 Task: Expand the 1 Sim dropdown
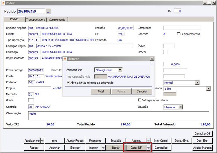[x=208, y=89]
